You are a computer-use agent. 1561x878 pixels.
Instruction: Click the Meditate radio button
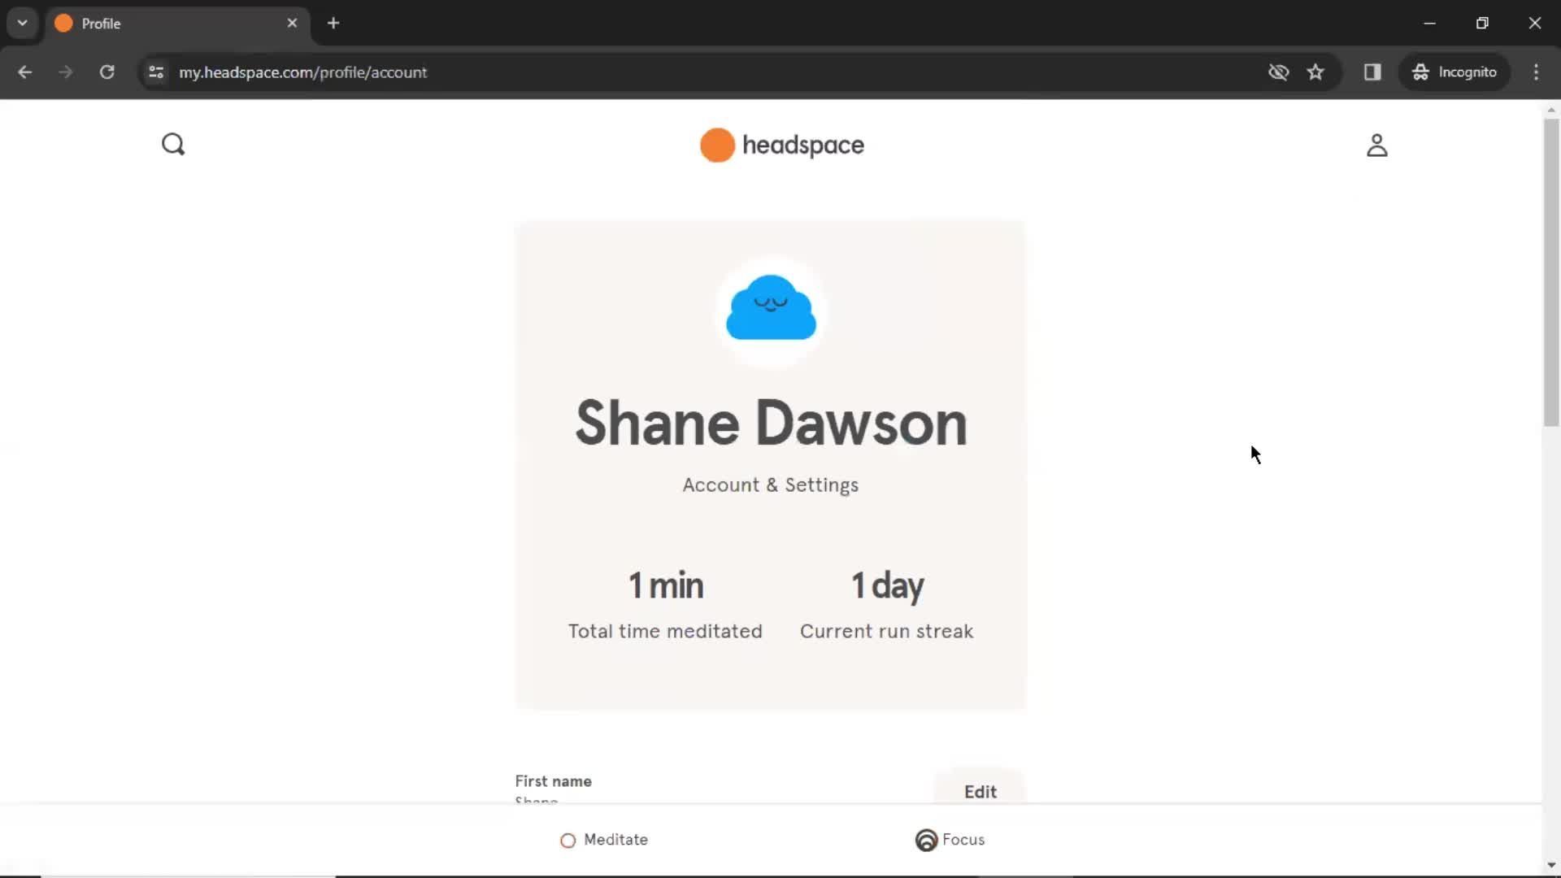point(567,840)
